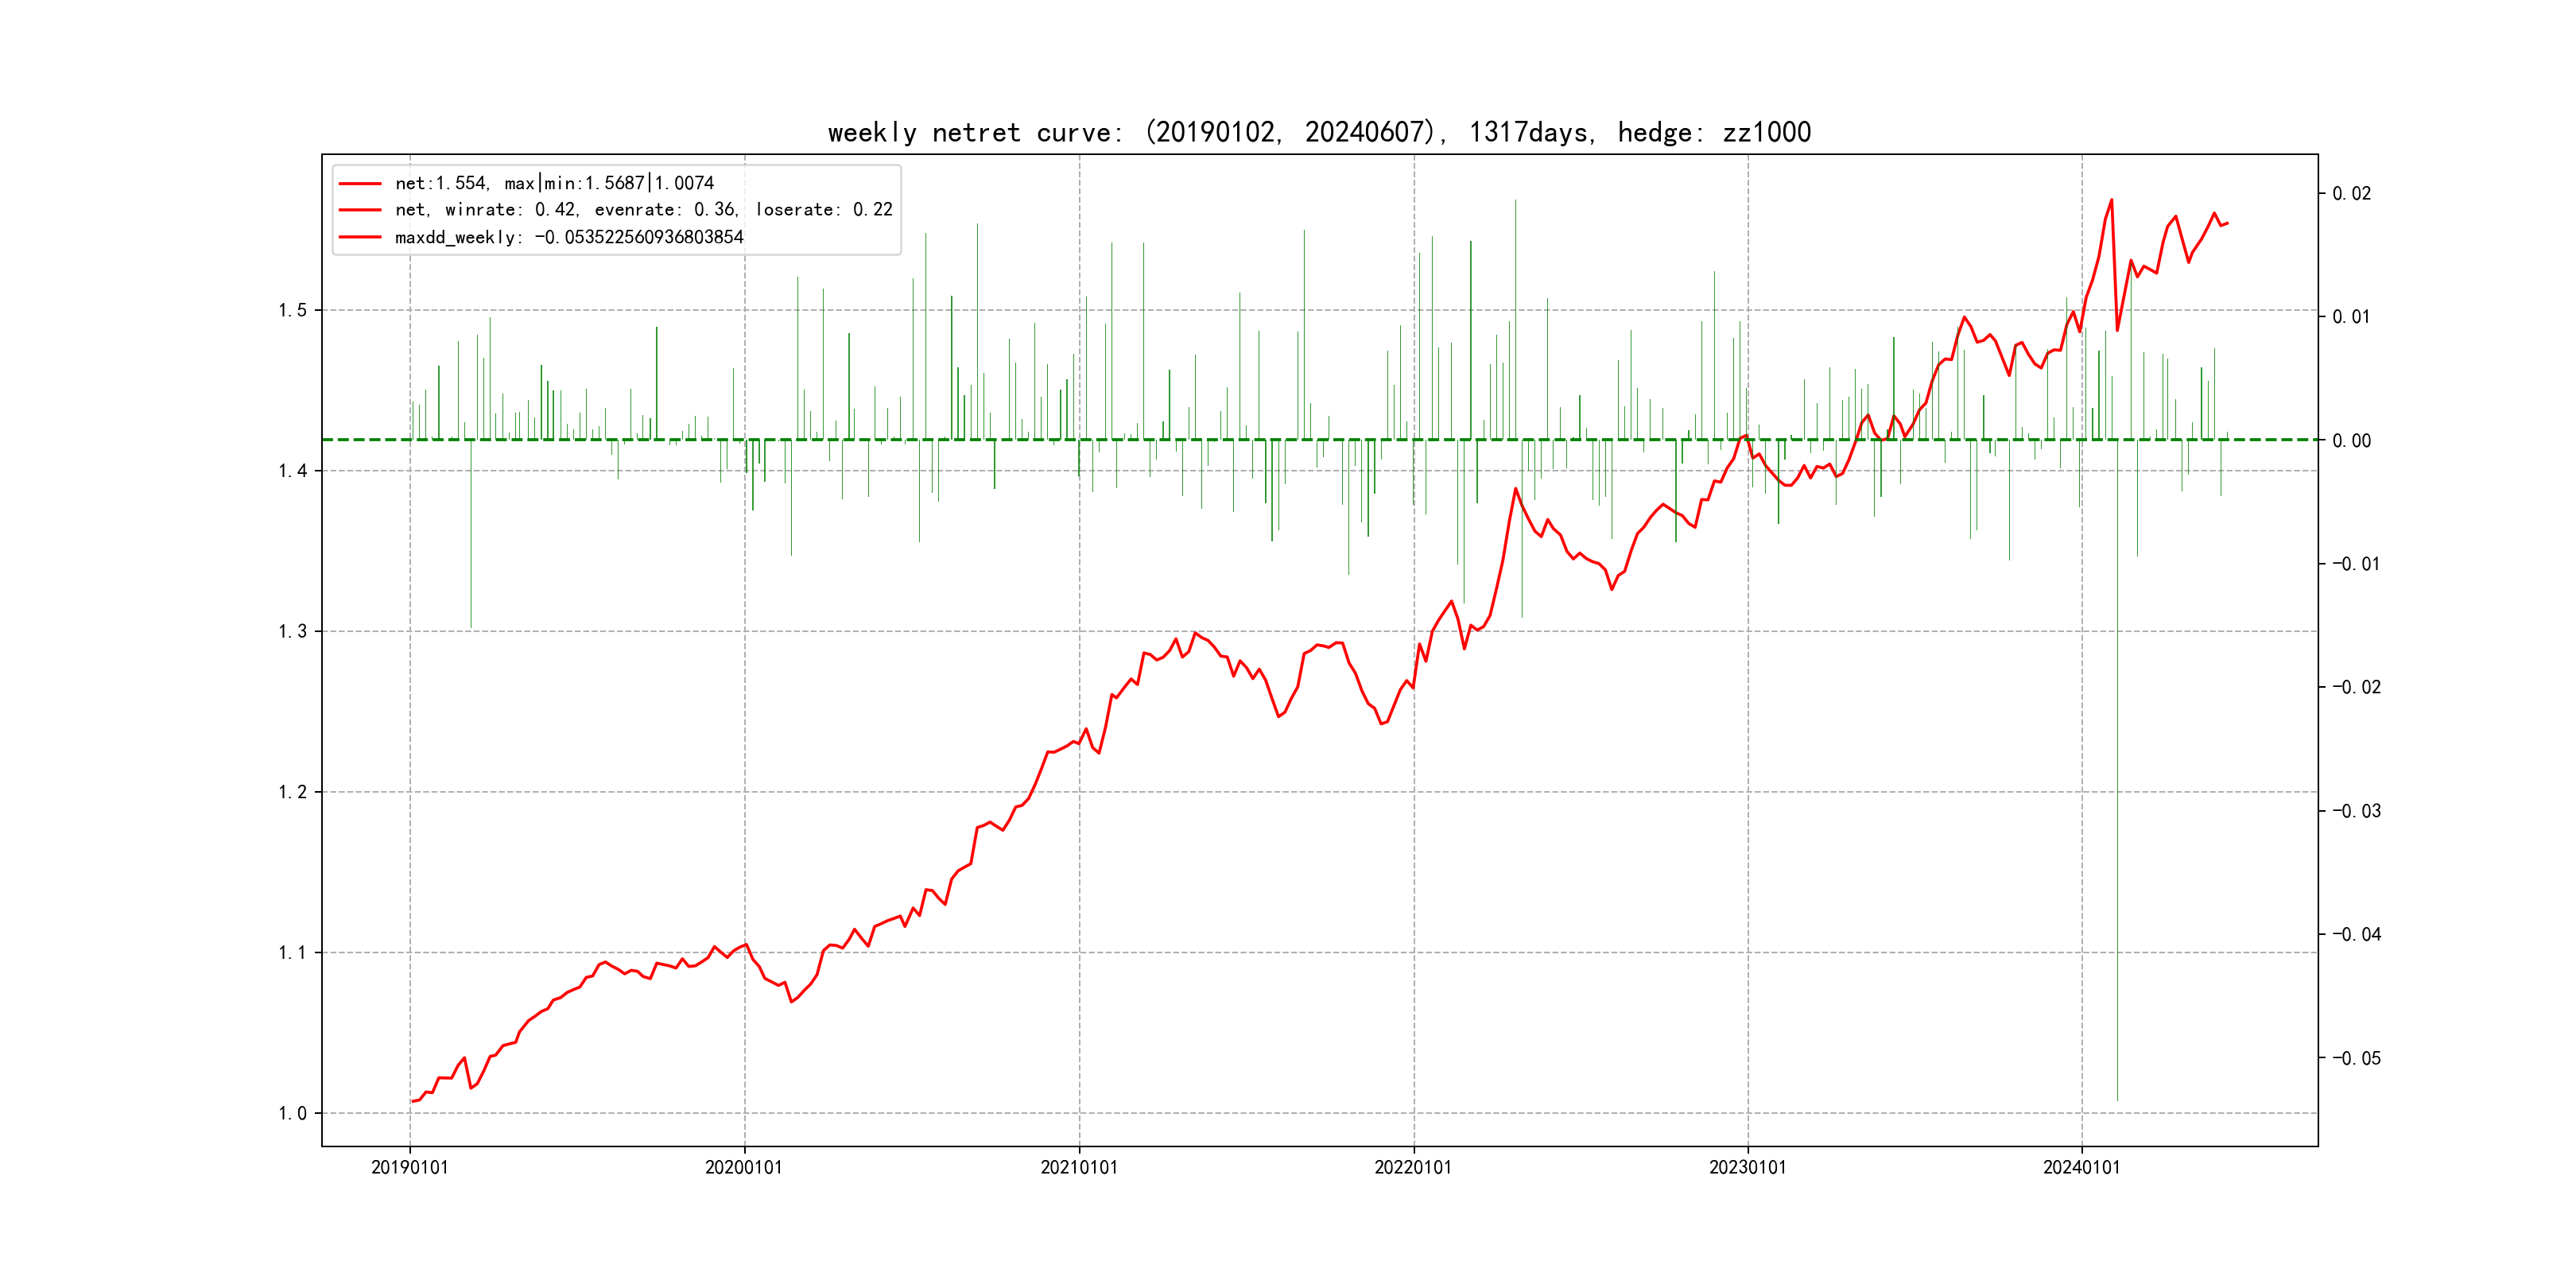Click the 20190101 x-axis label
The height and width of the screenshot is (1288, 2576).
(410, 1167)
